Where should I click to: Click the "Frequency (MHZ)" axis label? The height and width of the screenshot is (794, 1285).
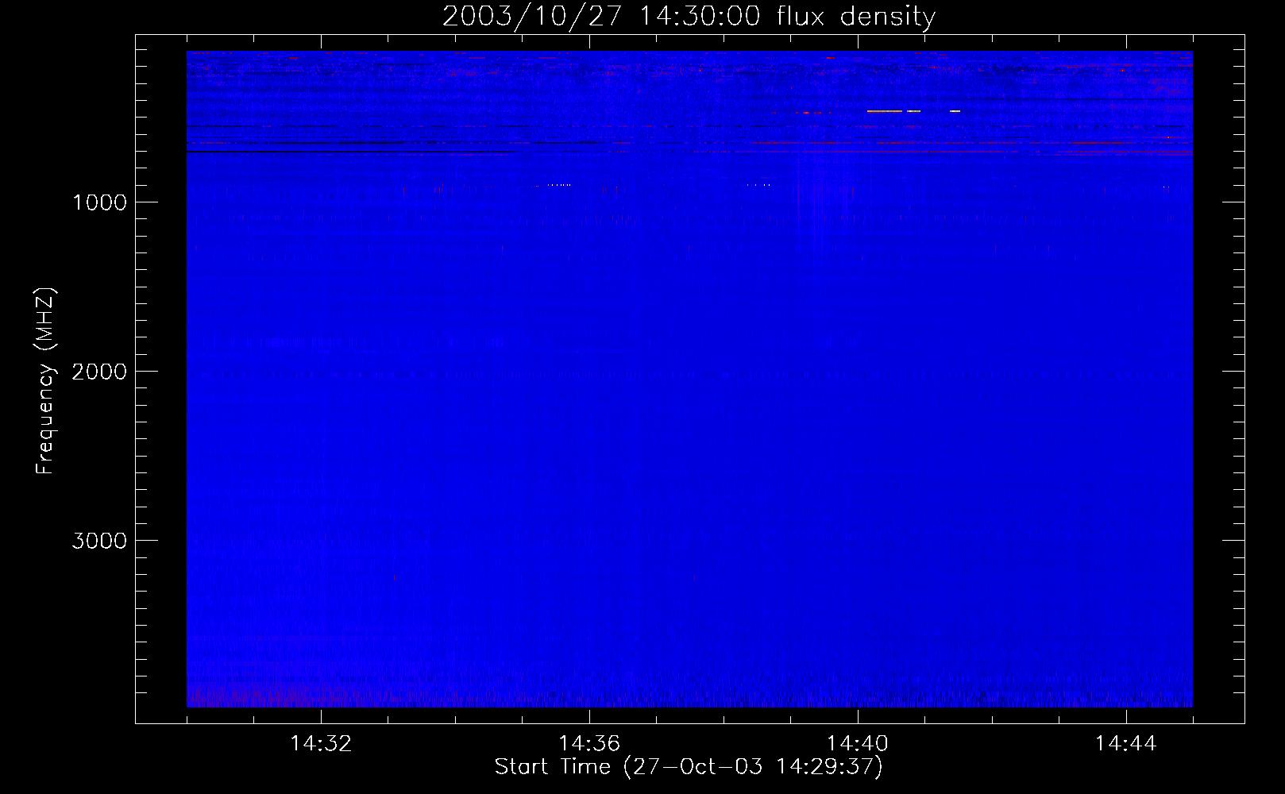pos(46,381)
